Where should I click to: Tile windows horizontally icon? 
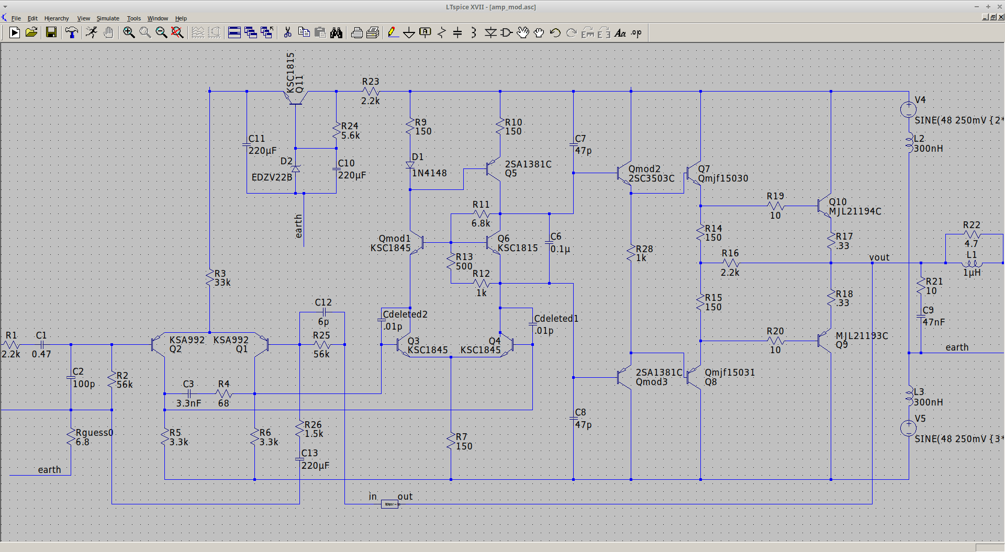(234, 33)
